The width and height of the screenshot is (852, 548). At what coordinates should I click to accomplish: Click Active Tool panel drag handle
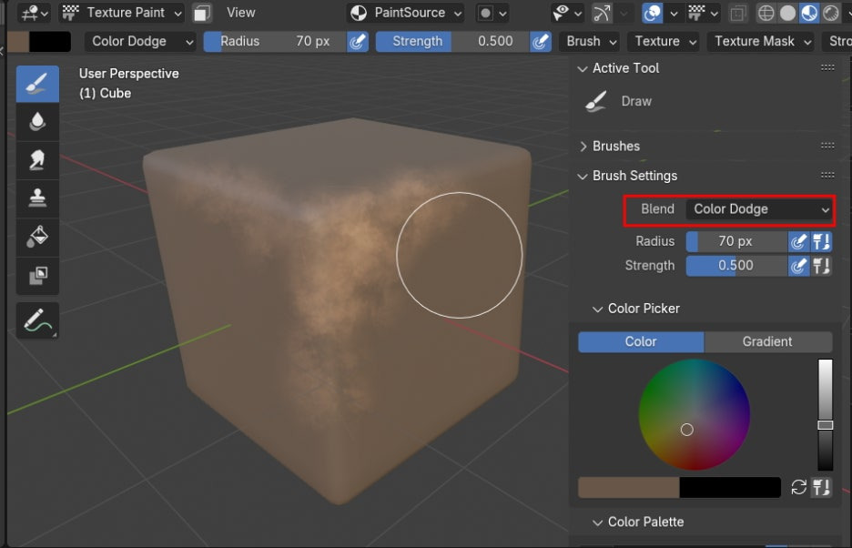coord(827,68)
